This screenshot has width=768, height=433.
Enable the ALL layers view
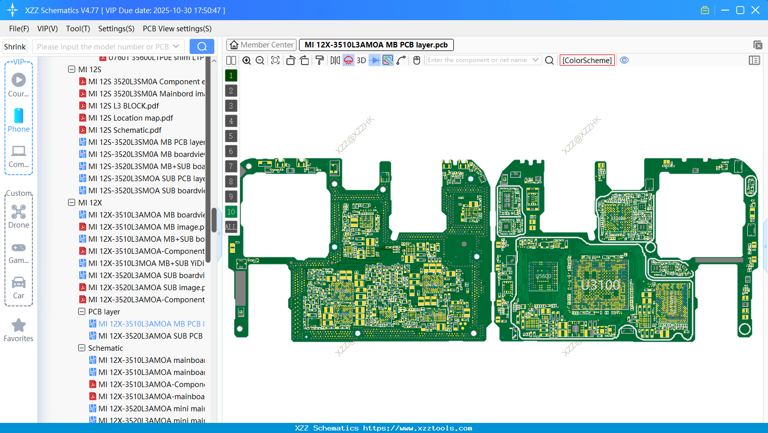point(231,227)
